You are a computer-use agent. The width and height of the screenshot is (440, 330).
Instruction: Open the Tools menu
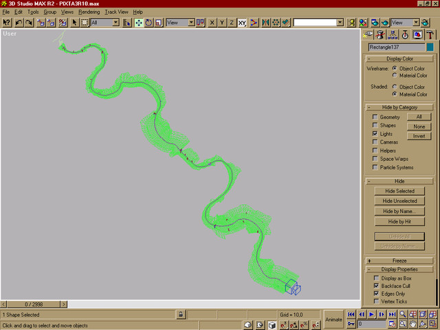[33, 12]
